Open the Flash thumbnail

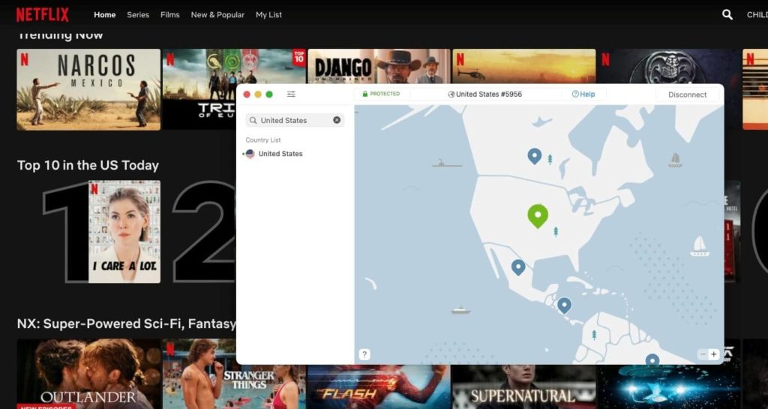point(379,387)
